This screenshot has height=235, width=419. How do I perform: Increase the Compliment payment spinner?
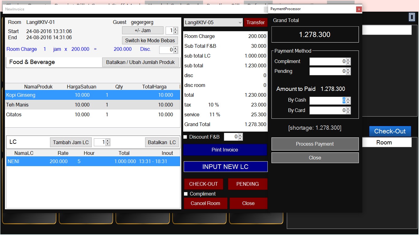348,60
